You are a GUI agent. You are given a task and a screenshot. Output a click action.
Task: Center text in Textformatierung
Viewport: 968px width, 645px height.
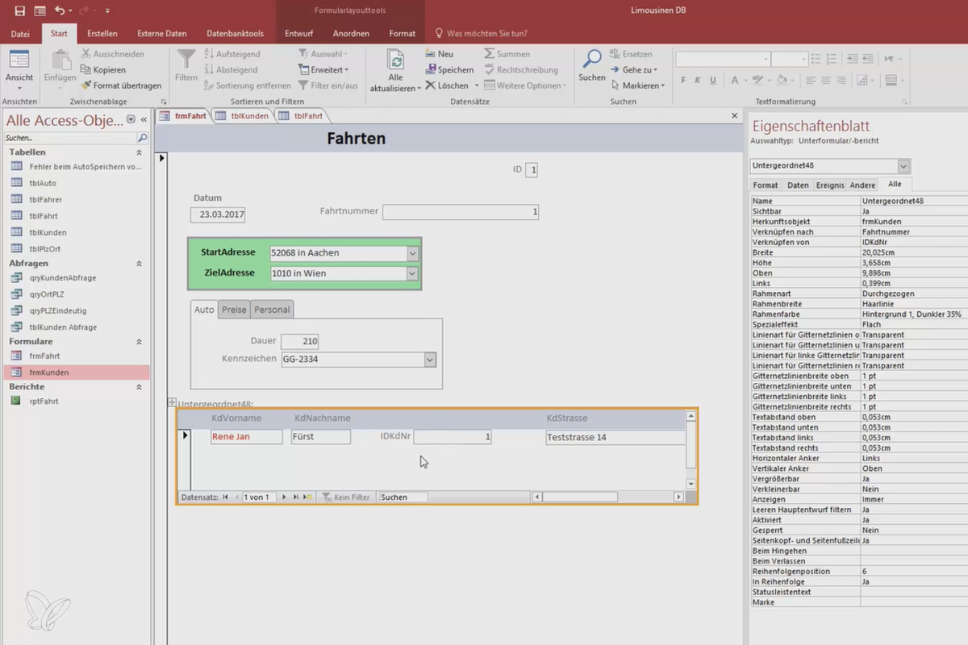click(827, 81)
